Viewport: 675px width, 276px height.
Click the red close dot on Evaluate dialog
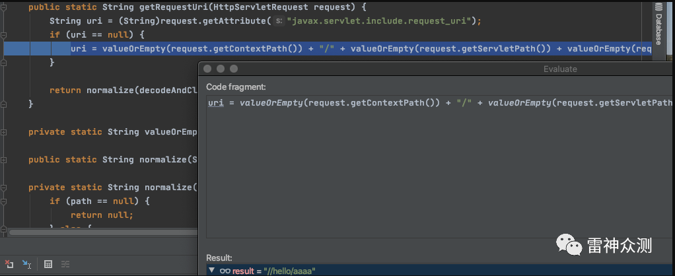[x=207, y=69]
